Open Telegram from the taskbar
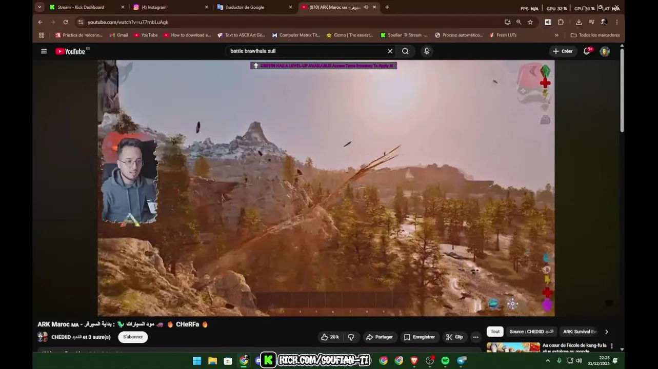 tap(462, 361)
